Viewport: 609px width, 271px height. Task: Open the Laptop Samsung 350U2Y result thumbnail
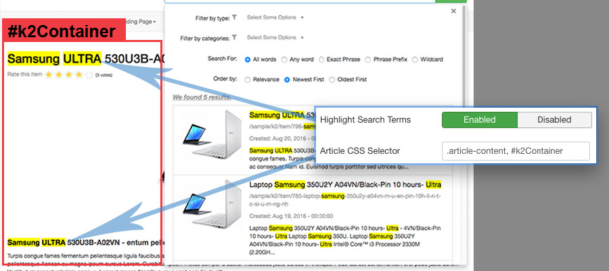212,203
